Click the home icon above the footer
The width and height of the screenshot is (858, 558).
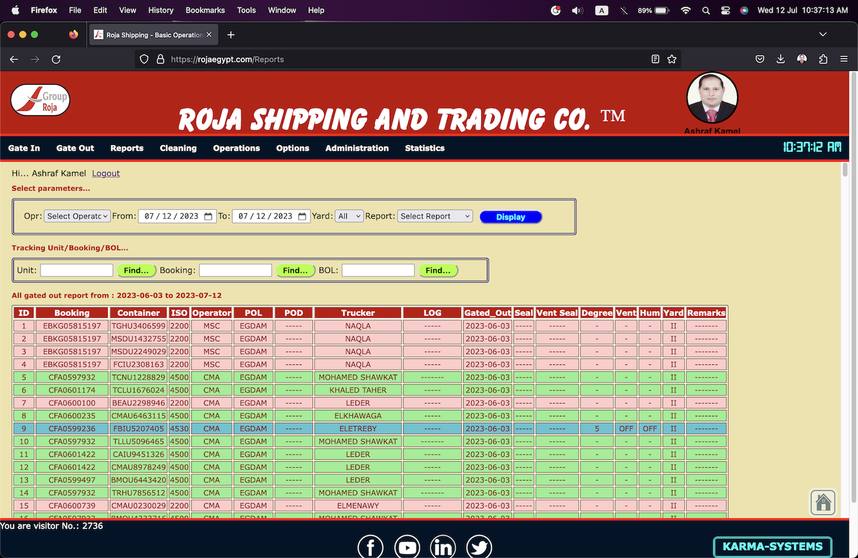coord(823,502)
